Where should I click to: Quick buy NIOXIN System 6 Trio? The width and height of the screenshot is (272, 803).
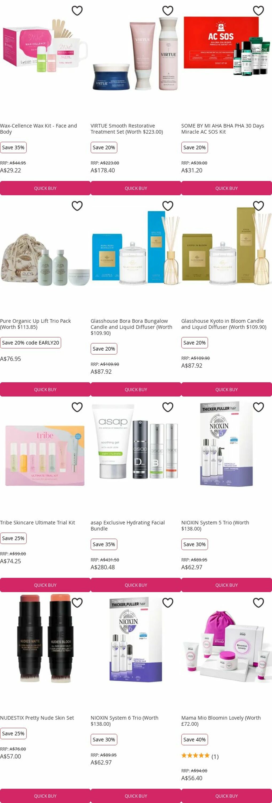pyautogui.click(x=136, y=796)
